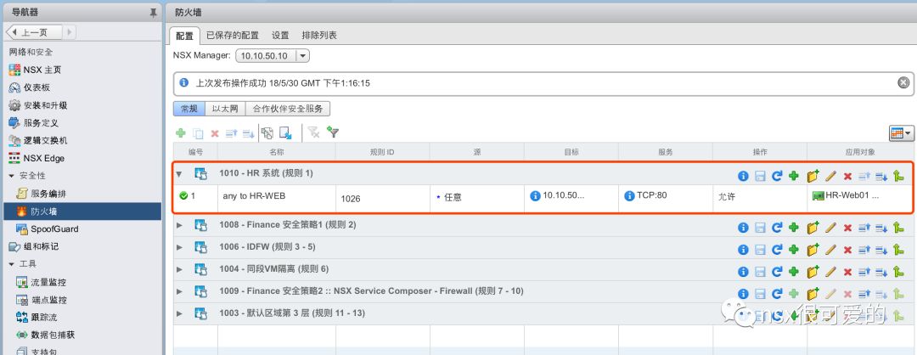This screenshot has height=355, width=917.
Task: Click the pencil edit icon for Finance 安全策略1
Action: coord(830,227)
